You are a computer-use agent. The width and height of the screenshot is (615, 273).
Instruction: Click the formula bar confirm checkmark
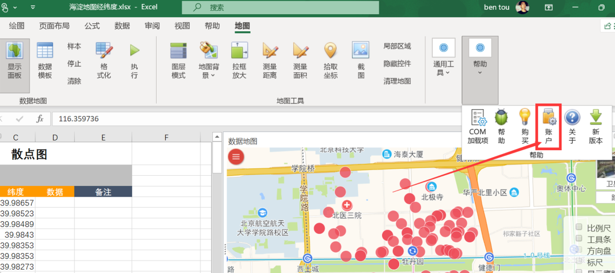pos(19,119)
